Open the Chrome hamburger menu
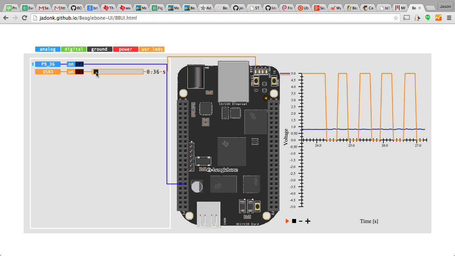This screenshot has height=256, width=455. point(449,18)
